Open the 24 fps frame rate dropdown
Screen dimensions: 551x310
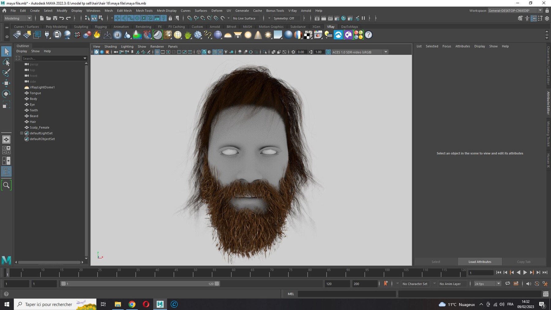(487, 284)
